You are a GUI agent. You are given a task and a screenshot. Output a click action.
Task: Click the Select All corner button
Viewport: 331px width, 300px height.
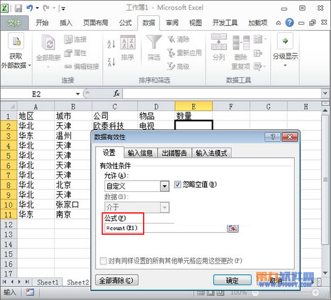pos(9,106)
